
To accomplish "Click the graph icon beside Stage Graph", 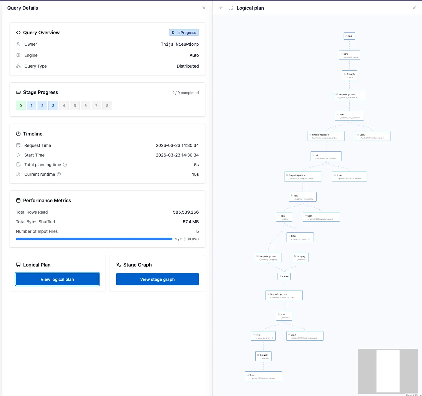I will click(x=118, y=265).
